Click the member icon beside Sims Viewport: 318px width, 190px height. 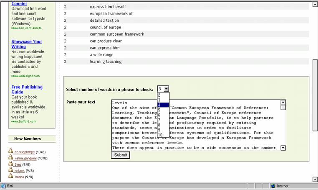coord(11,163)
